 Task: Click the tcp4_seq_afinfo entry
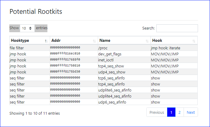point(111,84)
